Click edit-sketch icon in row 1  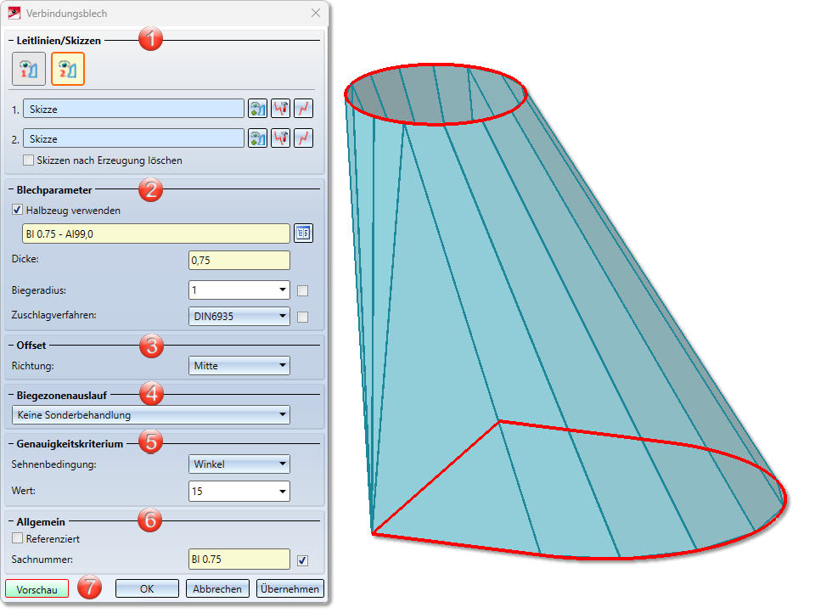[281, 109]
